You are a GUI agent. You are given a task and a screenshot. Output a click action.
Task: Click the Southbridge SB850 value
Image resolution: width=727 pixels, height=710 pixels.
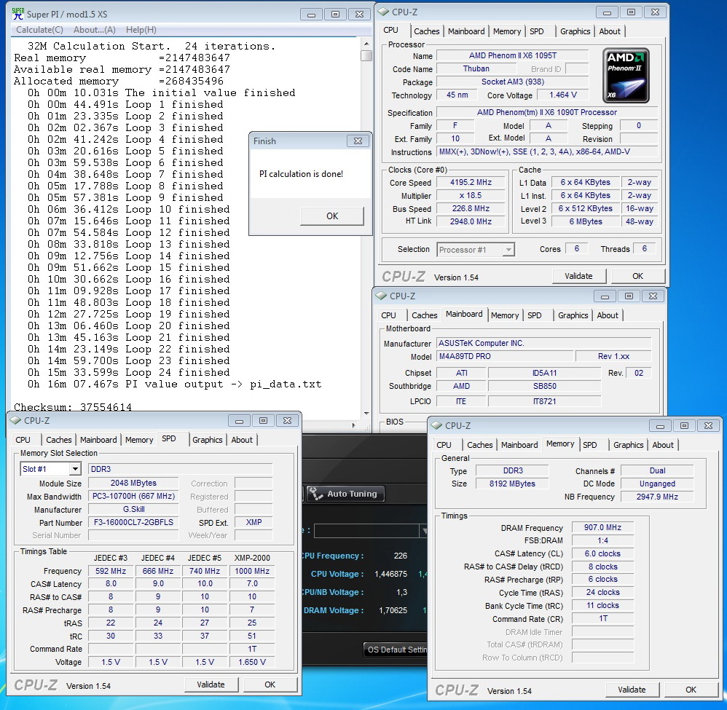click(544, 386)
